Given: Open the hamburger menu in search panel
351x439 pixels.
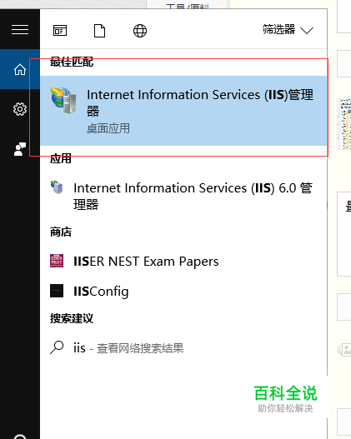Looking at the screenshot, I should [20, 30].
